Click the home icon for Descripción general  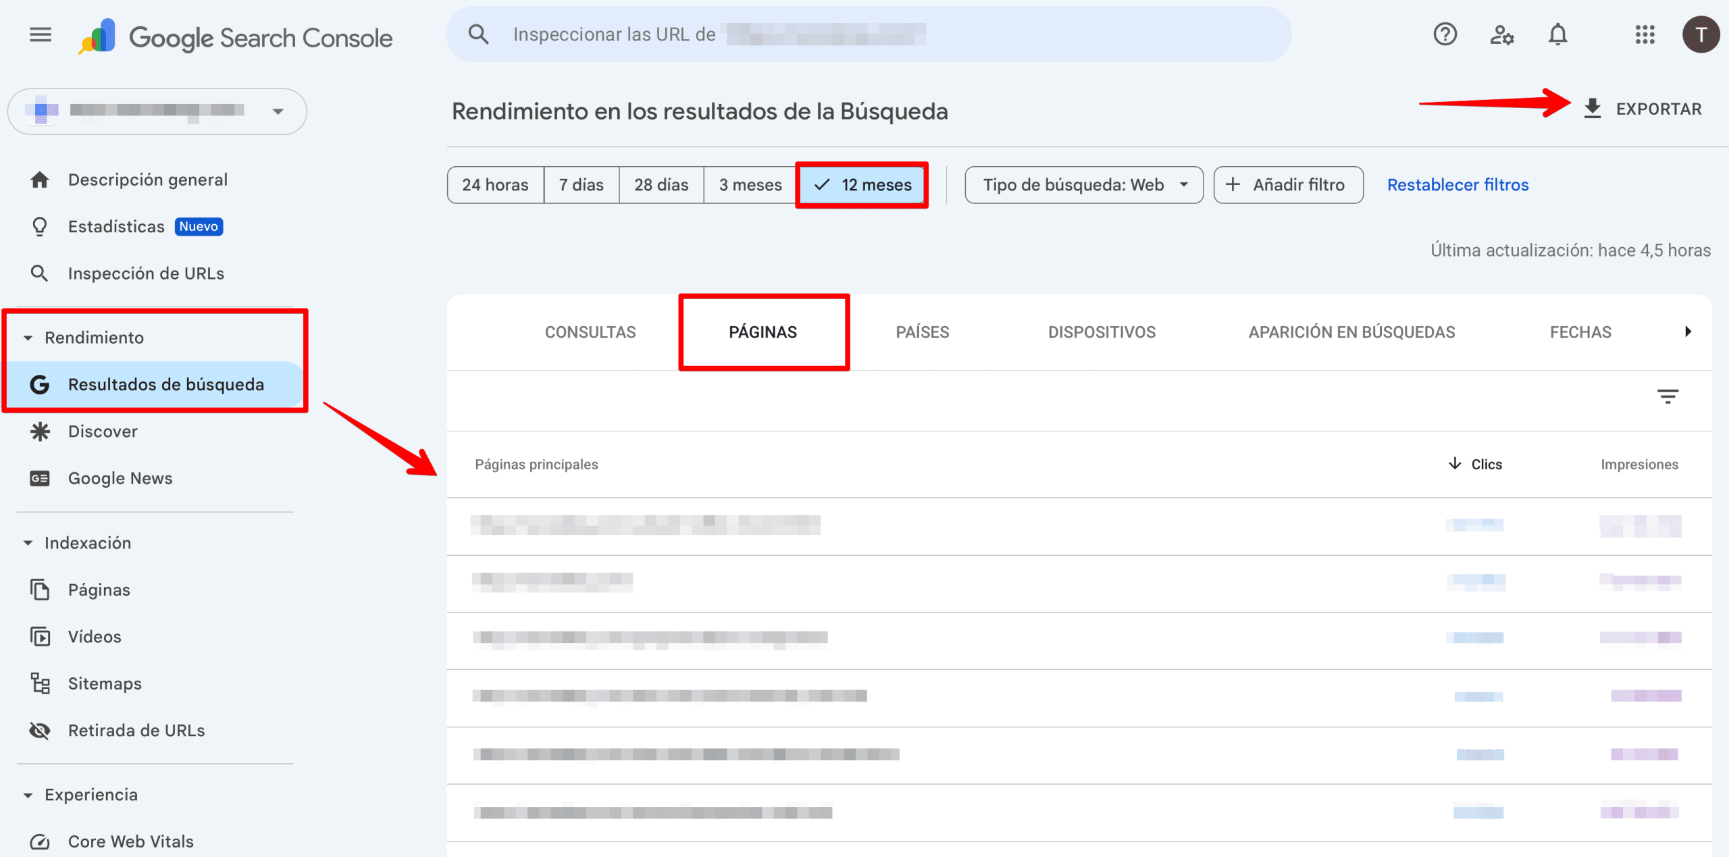tap(40, 180)
